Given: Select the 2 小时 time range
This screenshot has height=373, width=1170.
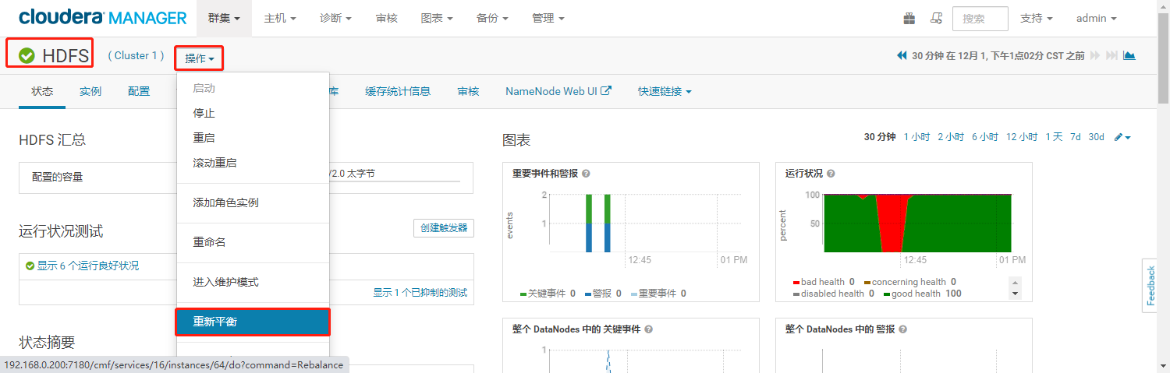Looking at the screenshot, I should (x=951, y=137).
